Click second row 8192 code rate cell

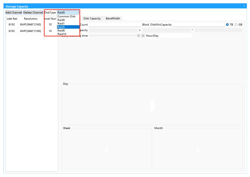[12, 31]
